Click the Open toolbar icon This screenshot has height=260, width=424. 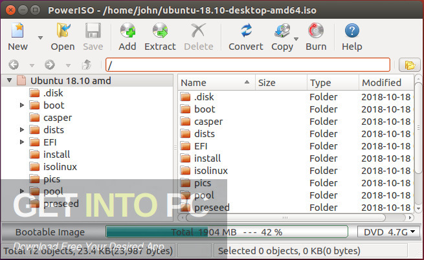point(63,30)
